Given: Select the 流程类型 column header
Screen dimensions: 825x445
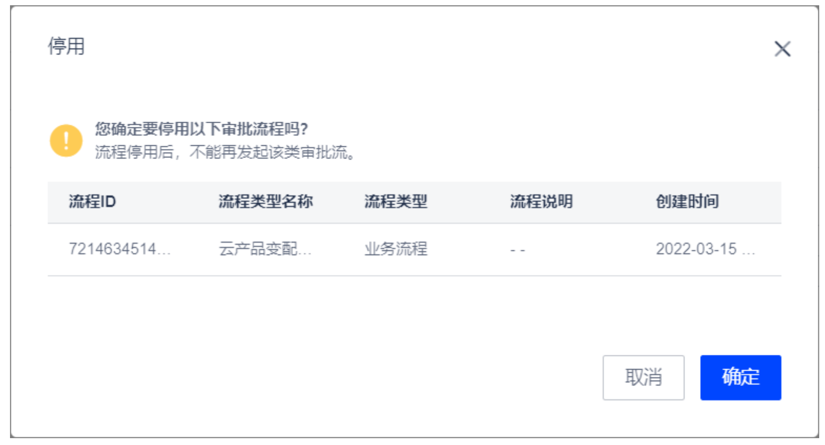Looking at the screenshot, I should pos(396,202).
